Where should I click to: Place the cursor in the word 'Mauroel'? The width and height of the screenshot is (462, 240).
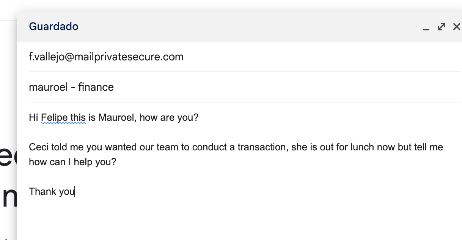pos(116,117)
